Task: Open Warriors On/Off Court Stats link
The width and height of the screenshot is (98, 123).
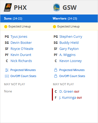Action: coord(72,76)
